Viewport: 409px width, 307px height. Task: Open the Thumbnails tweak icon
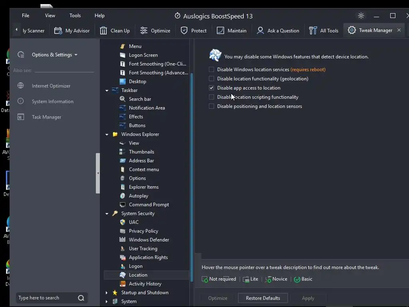(x=123, y=152)
